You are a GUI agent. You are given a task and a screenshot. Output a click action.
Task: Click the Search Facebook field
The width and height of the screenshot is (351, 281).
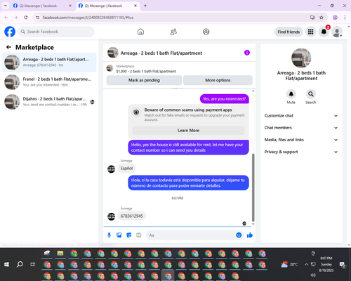[56, 32]
